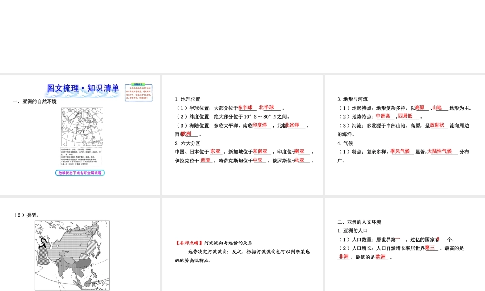The height and width of the screenshot is (291, 485).
Task: Click the red answer 东南亚 after 新加坡位于
Action: click(260, 151)
